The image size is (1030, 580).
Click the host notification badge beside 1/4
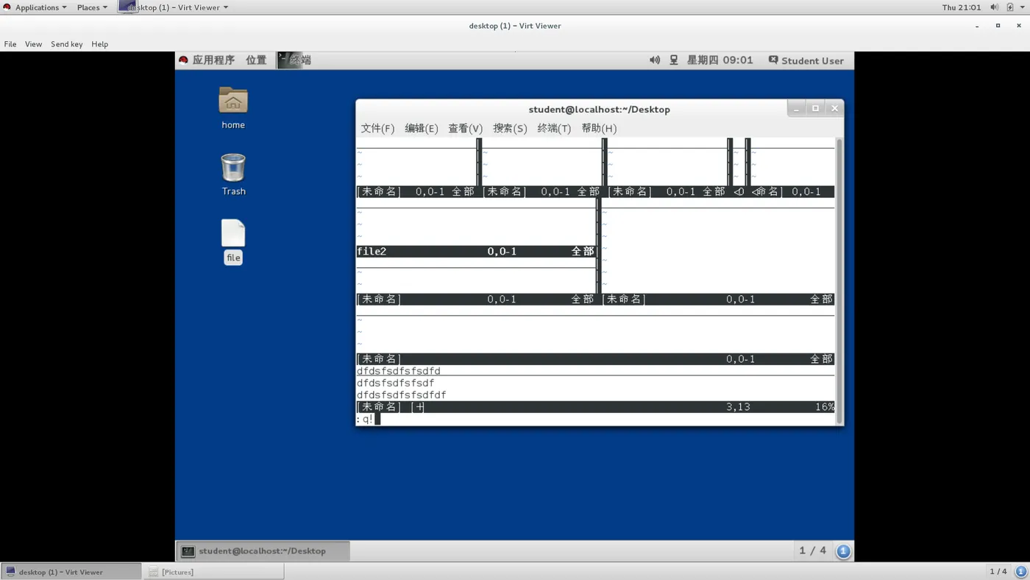click(1021, 571)
